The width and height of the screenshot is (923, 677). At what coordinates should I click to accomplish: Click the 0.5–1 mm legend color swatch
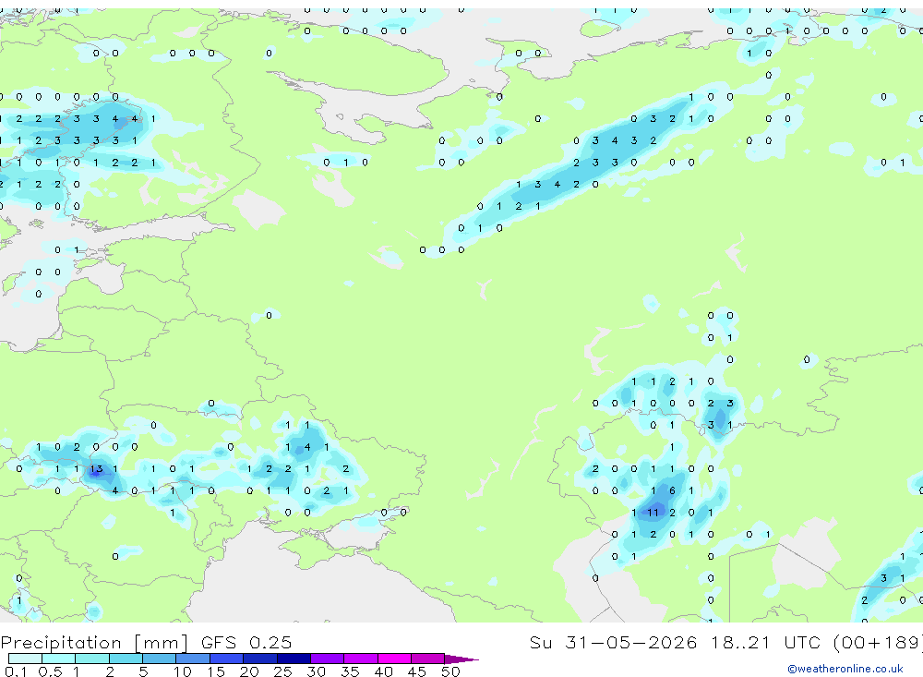pos(58,659)
